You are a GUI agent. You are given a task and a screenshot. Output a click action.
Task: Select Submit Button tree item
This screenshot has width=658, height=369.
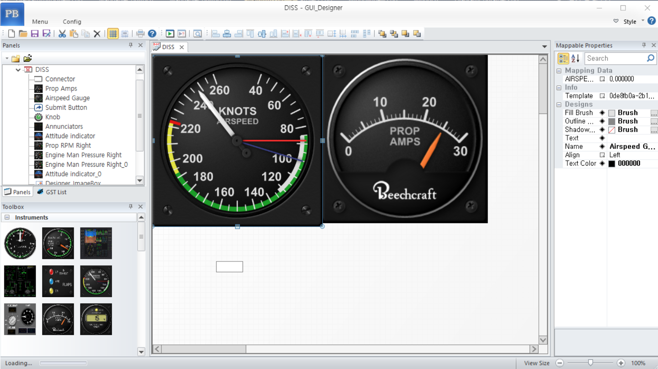66,108
